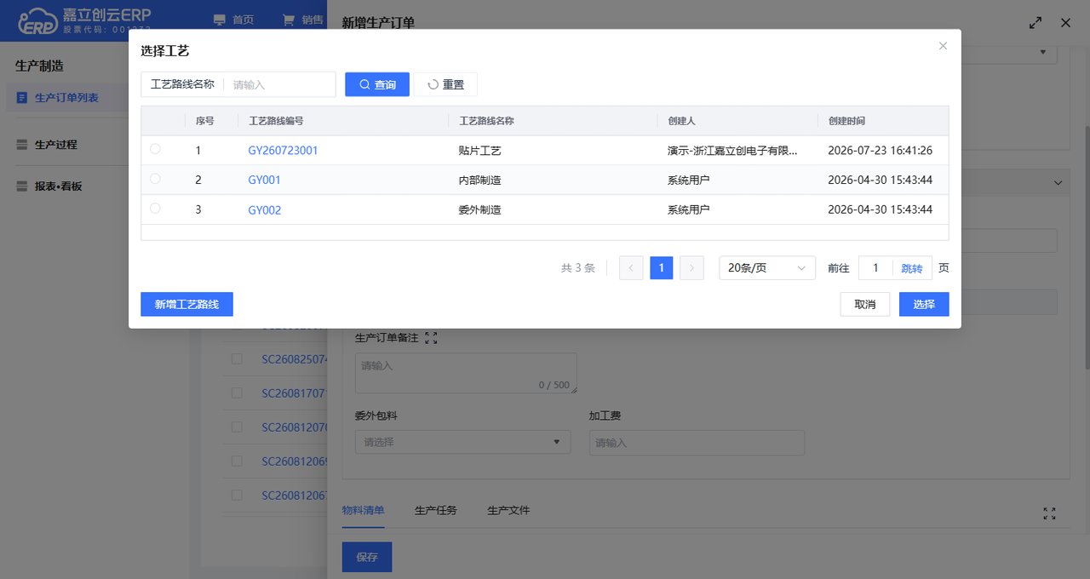Focus the 生产订单备注 textarea
The width and height of the screenshot is (1090, 579).
tap(466, 374)
